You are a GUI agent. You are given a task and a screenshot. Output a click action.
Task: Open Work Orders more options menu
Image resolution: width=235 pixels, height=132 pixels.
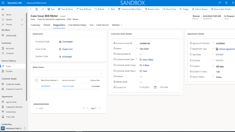[101, 74]
